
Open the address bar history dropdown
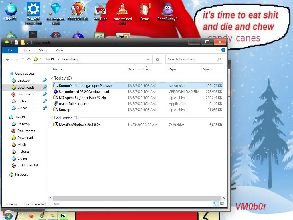[x=148, y=60]
